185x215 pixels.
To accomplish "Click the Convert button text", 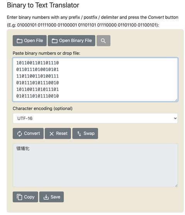I will coord(32,133).
